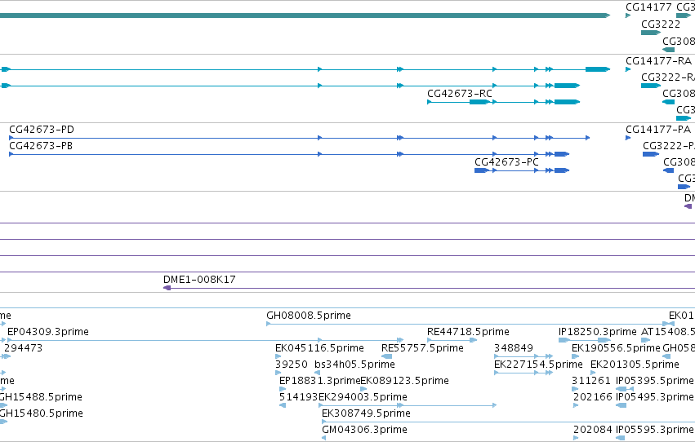
Task: Click the 311261 feature label
Action: (x=590, y=381)
